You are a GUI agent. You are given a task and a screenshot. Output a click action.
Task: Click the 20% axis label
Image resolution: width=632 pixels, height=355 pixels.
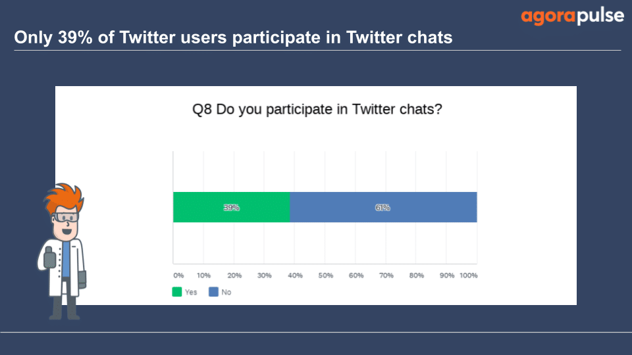point(234,275)
